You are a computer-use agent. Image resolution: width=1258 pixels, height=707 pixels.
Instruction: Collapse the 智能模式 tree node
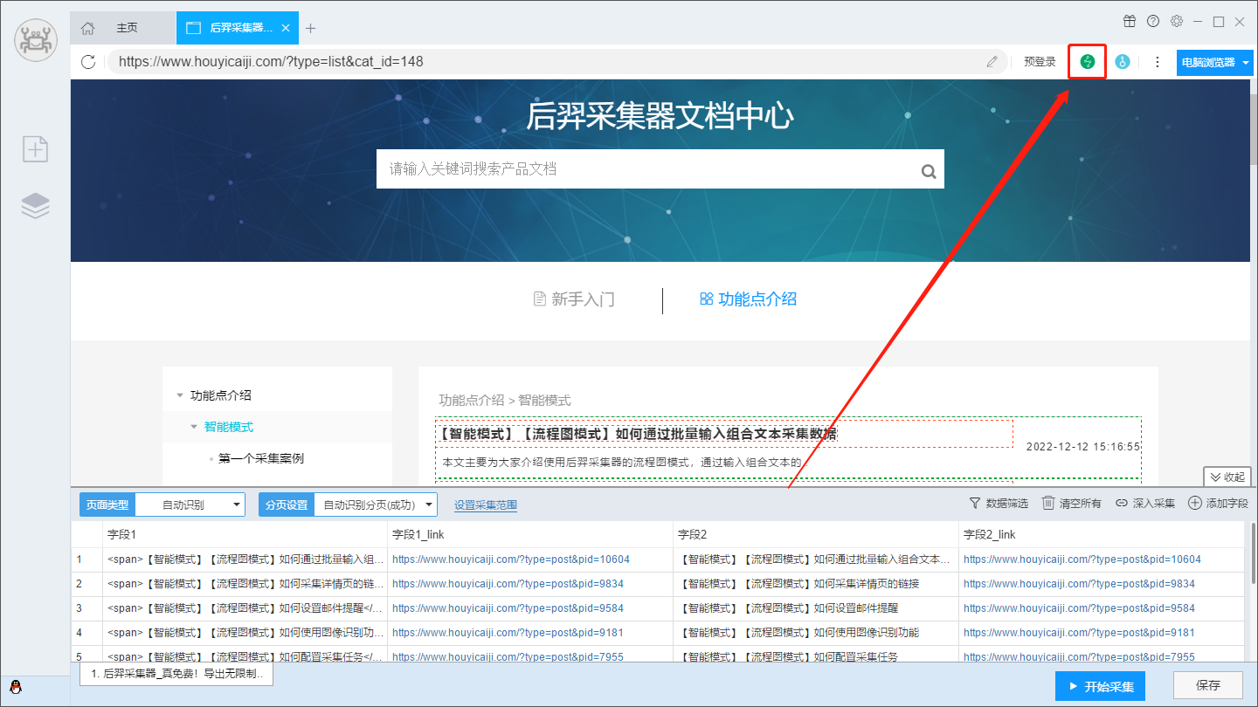tap(194, 427)
